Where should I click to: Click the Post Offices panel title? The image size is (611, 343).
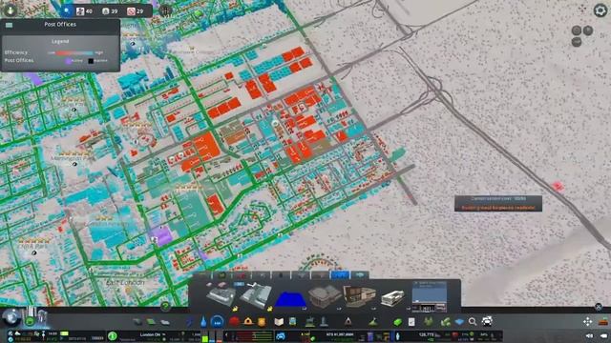pyautogui.click(x=60, y=24)
